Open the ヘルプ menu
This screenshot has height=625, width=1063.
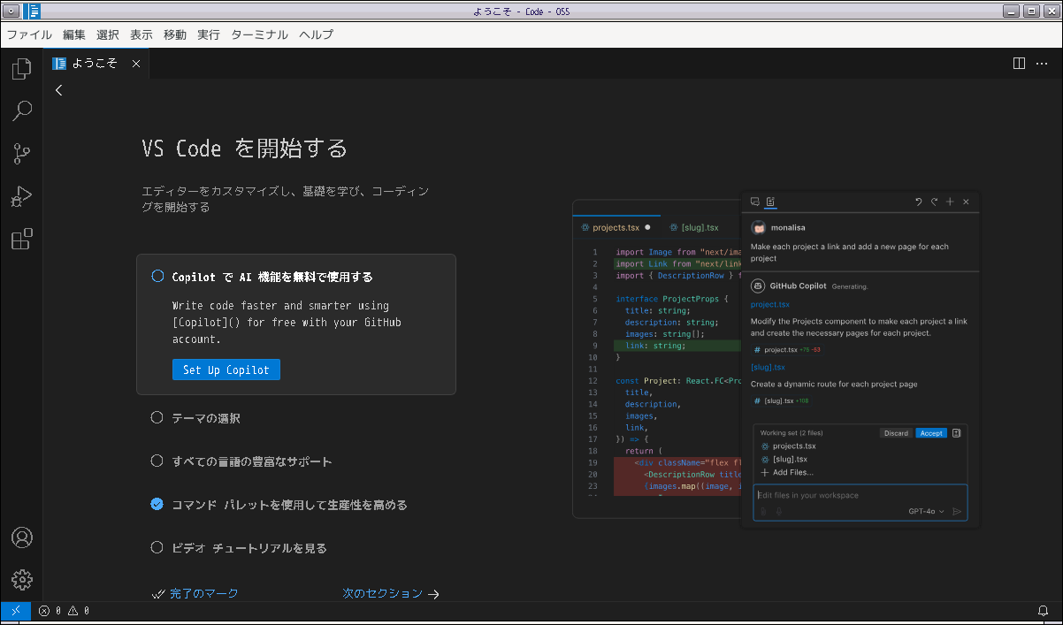tap(317, 34)
